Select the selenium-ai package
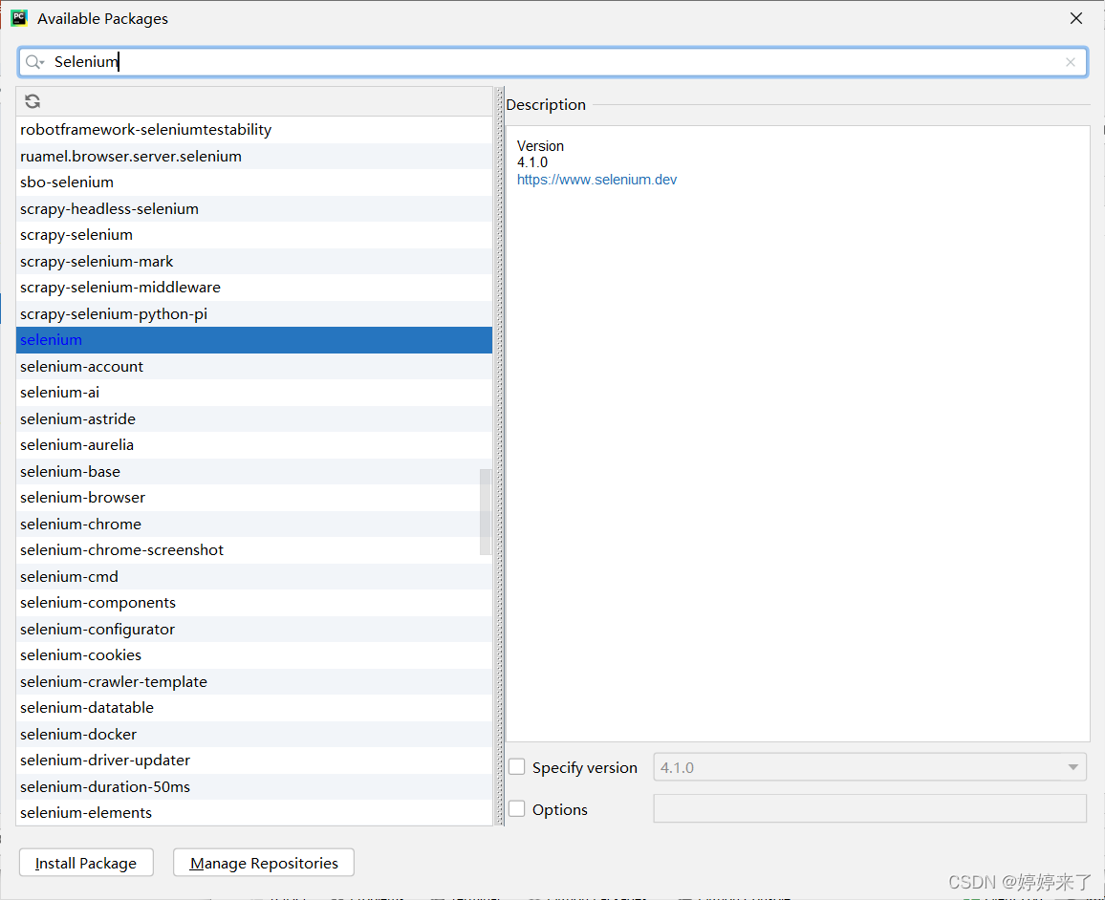The width and height of the screenshot is (1105, 900). pyautogui.click(x=253, y=393)
